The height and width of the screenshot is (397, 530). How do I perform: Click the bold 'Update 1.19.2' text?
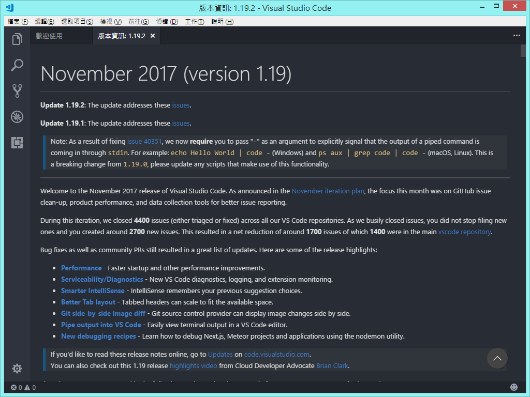(63, 105)
